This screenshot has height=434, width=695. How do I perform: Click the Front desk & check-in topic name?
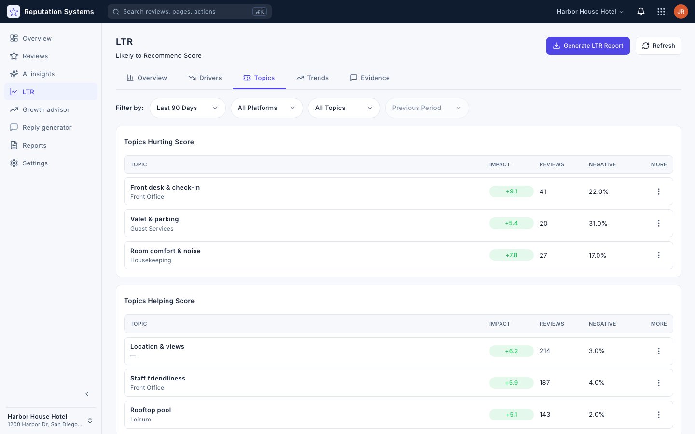tap(165, 187)
